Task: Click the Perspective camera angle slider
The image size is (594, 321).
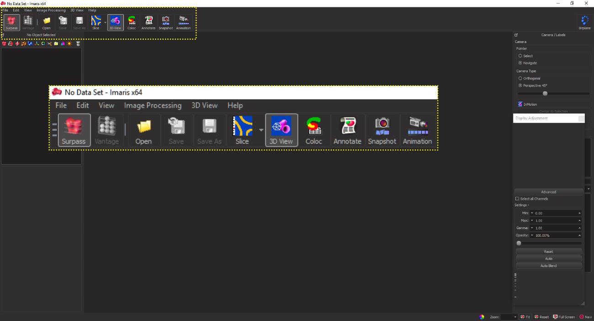Action: [545, 93]
